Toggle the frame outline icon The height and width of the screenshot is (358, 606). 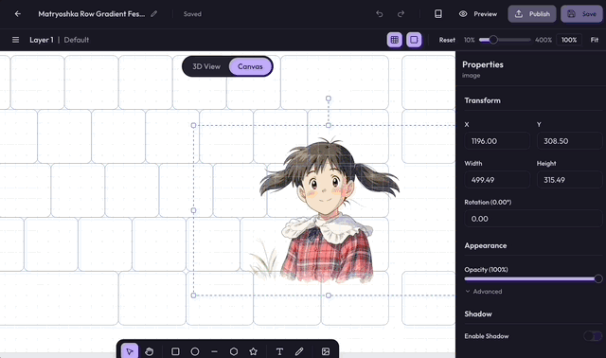click(414, 40)
